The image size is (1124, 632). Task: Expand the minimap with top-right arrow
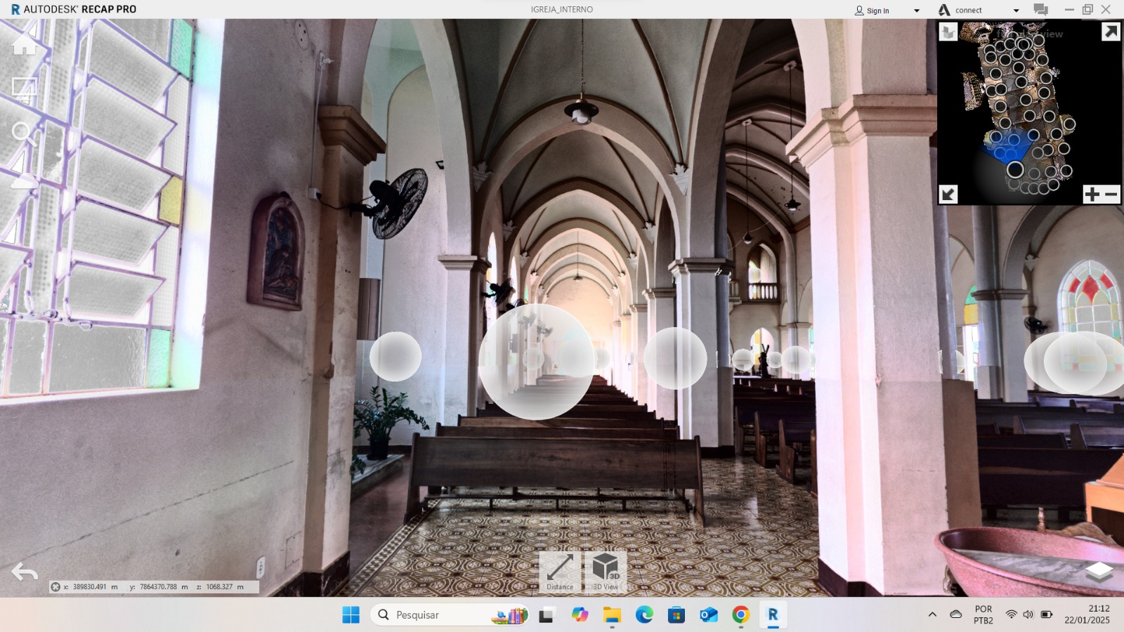1110,32
